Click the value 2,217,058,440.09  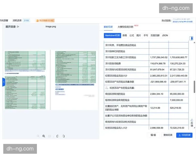click(x=178, y=76)
